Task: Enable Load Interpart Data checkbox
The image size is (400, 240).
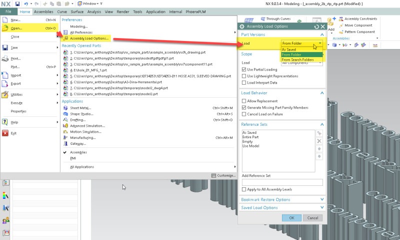Action: (x=244, y=83)
